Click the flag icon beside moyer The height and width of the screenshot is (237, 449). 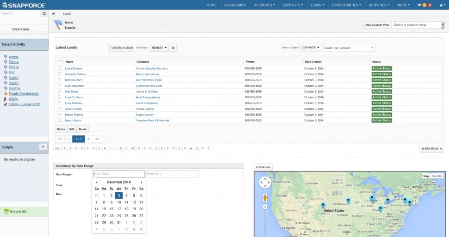pyautogui.click(x=6, y=57)
